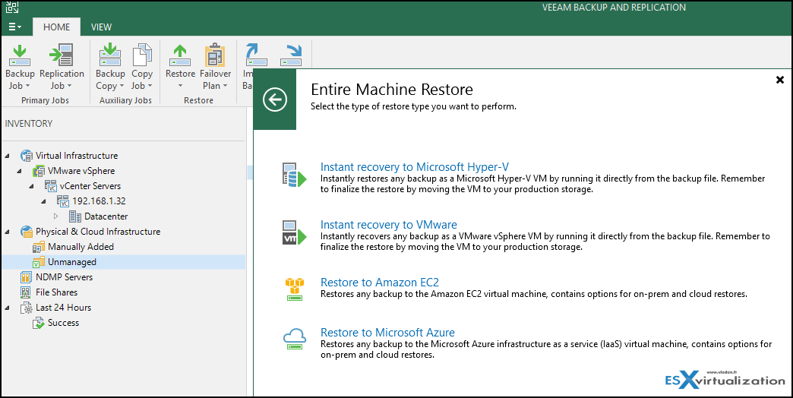Click the Microsoft Azure cloud restore icon

point(295,339)
